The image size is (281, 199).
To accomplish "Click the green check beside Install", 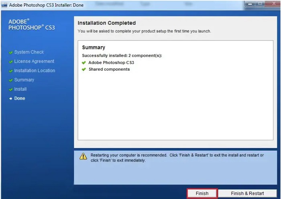I will tap(11, 89).
